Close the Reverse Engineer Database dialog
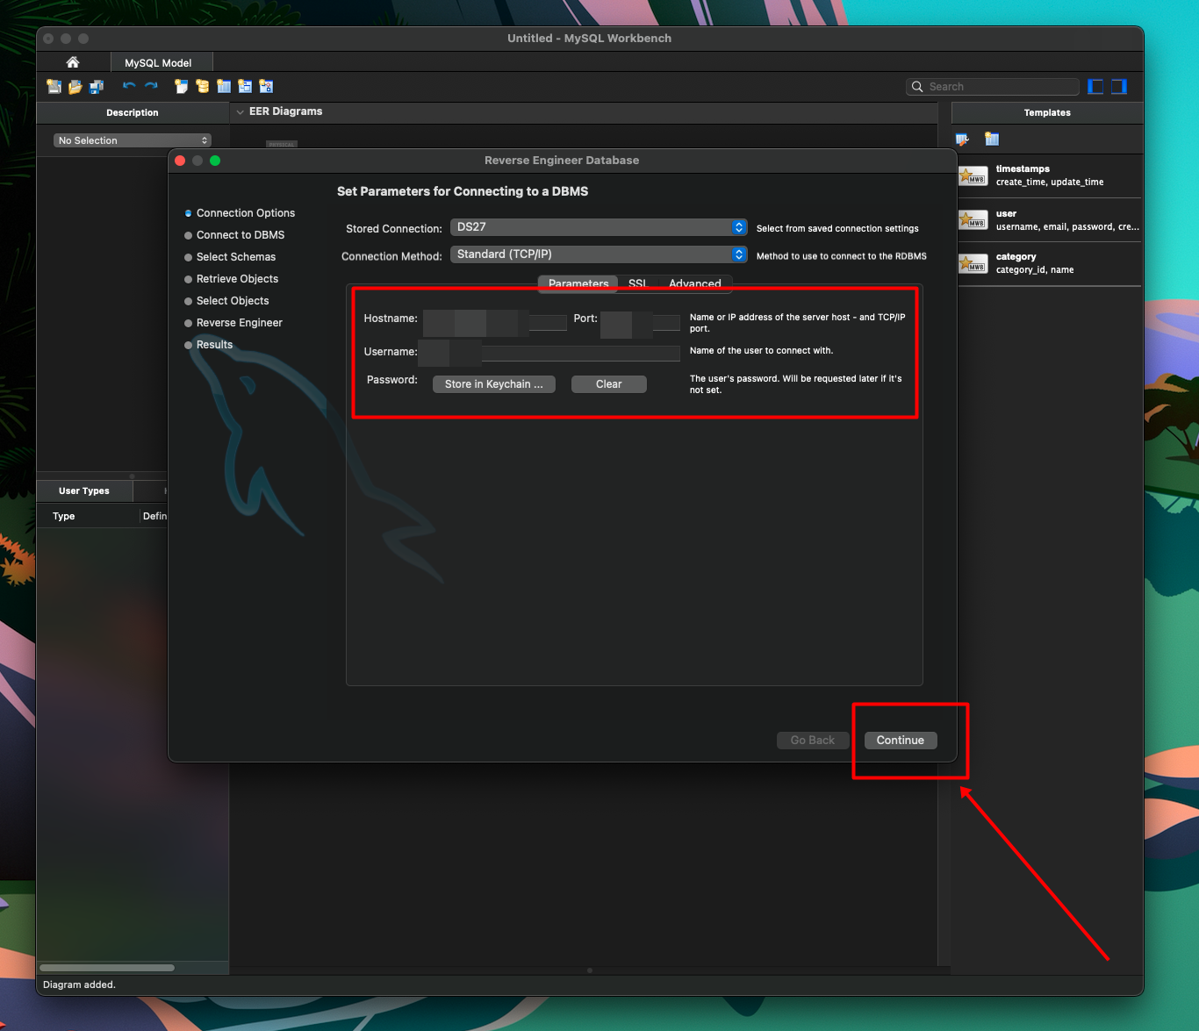 tap(180, 161)
